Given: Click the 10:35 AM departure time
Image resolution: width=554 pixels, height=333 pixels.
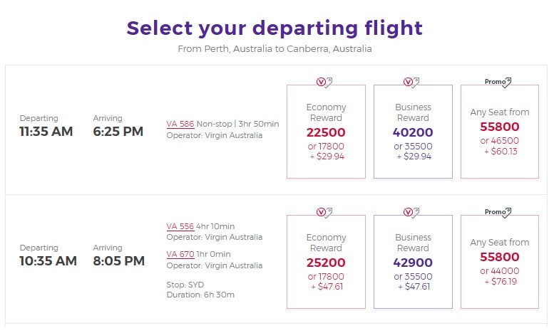Looking at the screenshot, I should click(48, 261).
